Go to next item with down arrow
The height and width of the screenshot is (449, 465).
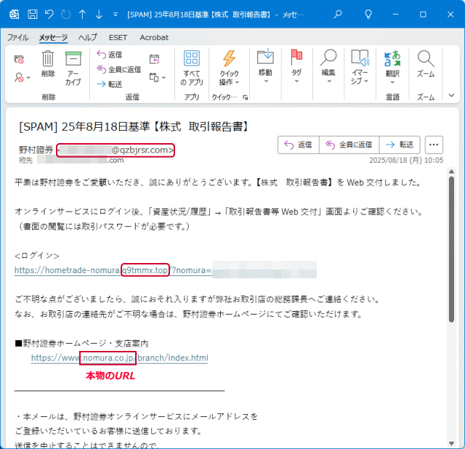pos(99,15)
